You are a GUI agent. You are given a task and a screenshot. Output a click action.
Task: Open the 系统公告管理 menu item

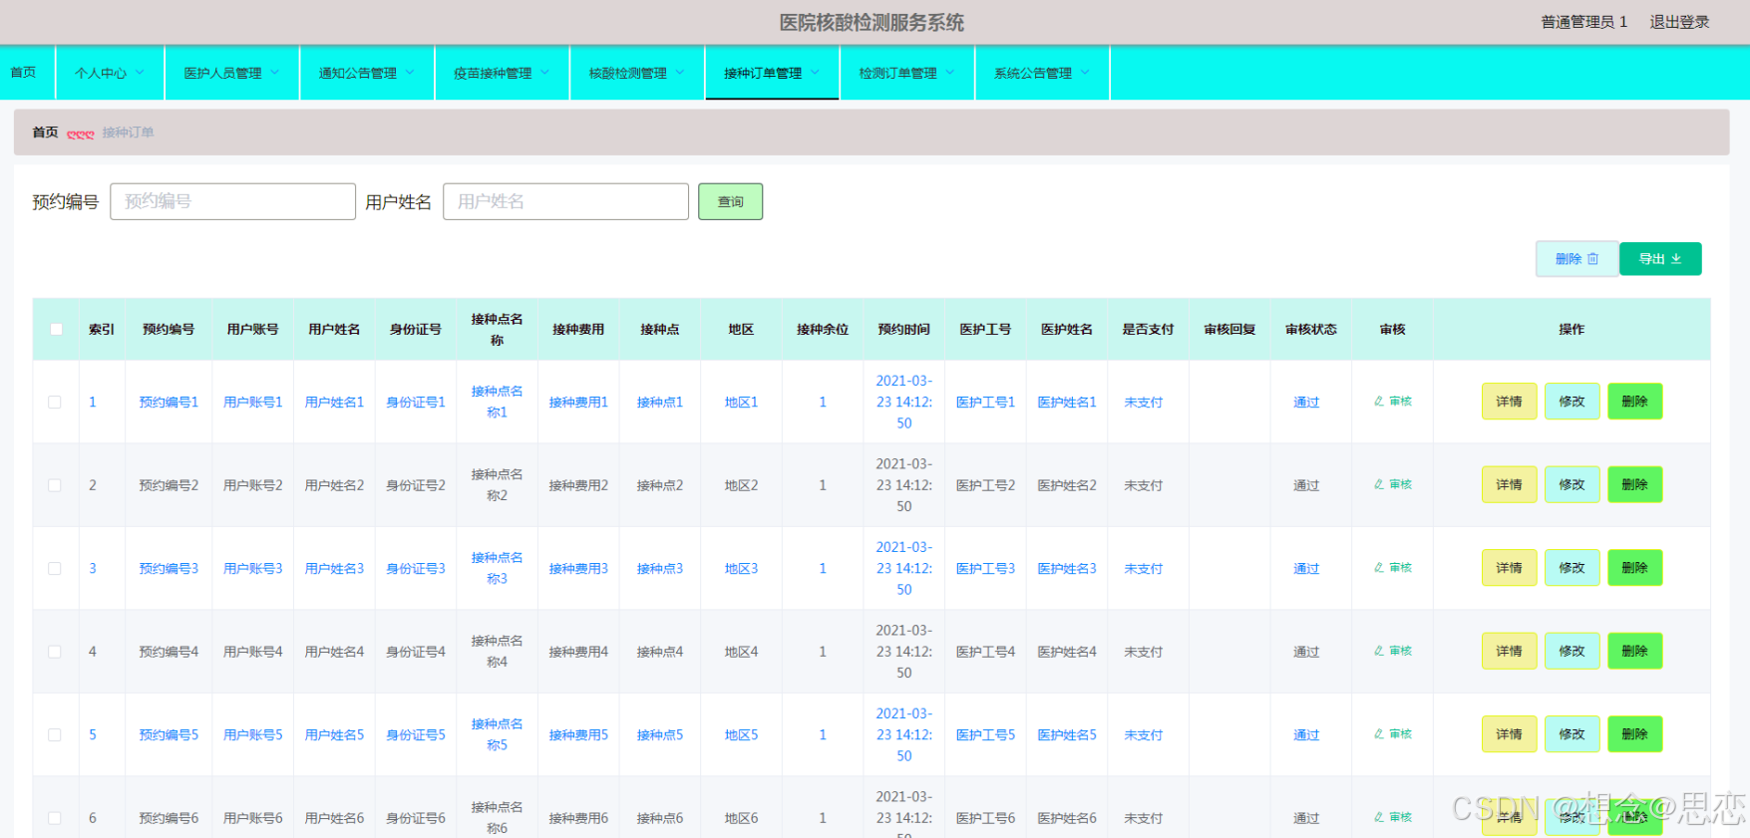click(1042, 73)
